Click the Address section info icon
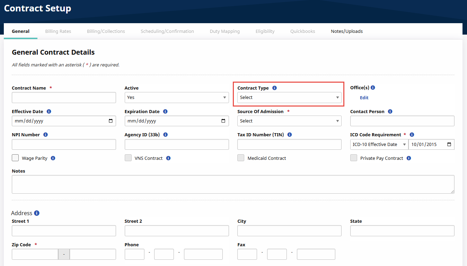The height and width of the screenshot is (266, 467). pyautogui.click(x=37, y=213)
